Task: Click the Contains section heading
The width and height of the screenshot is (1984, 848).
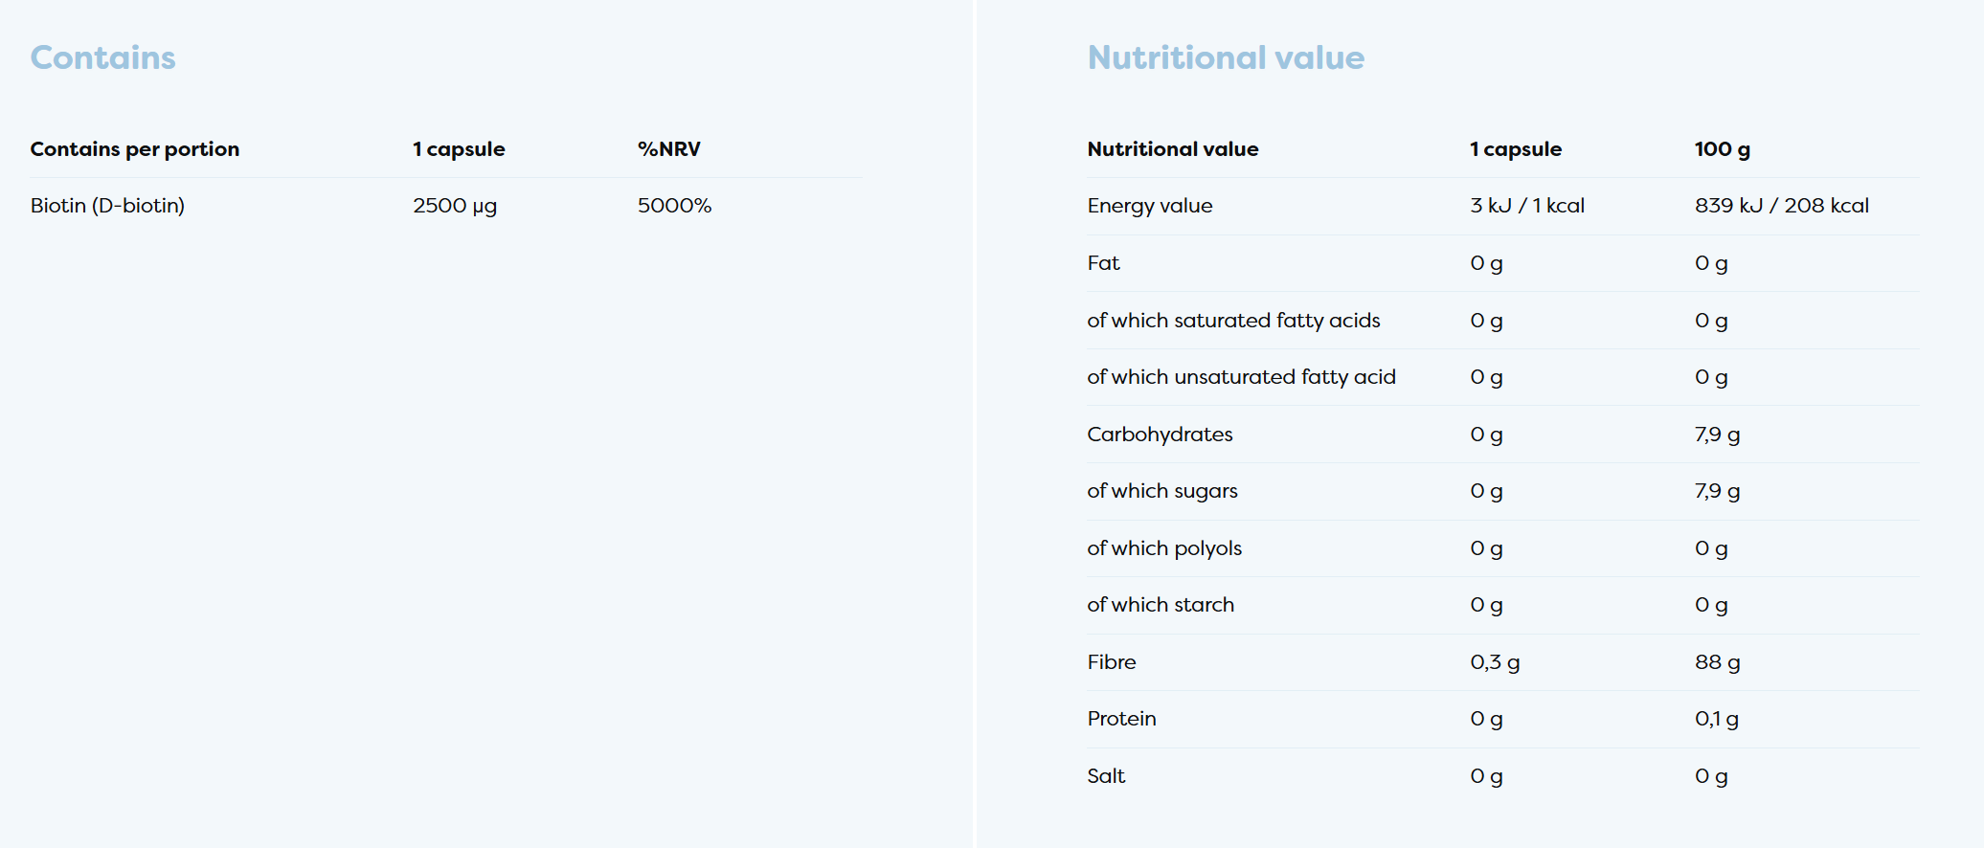Action: (103, 57)
